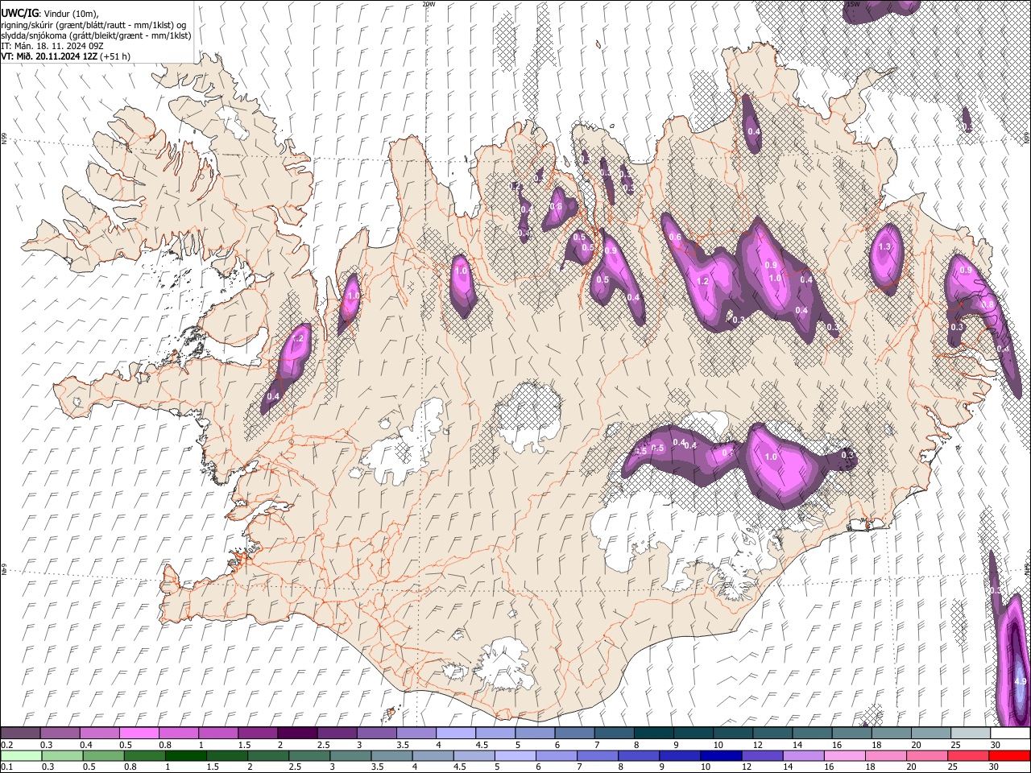Click the 8 swatch in the bottom legend row
The image size is (1031, 773).
coord(640,755)
